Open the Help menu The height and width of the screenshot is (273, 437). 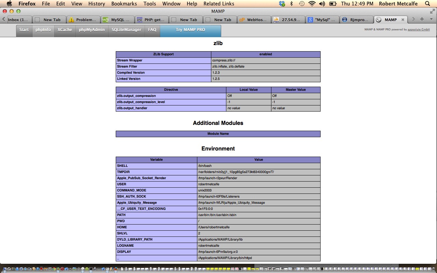click(192, 4)
